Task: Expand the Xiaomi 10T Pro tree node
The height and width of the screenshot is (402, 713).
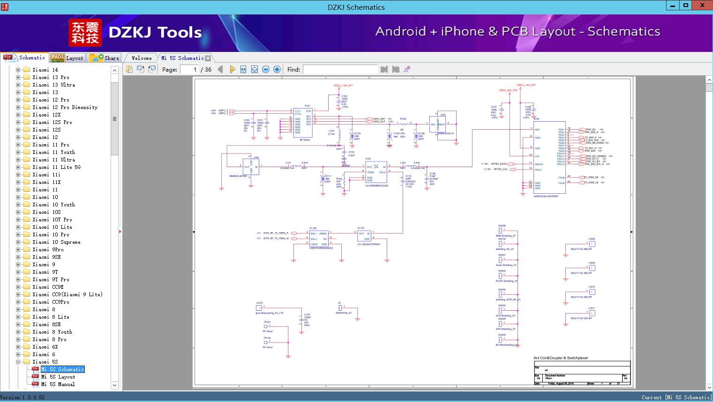Action: click(x=18, y=219)
